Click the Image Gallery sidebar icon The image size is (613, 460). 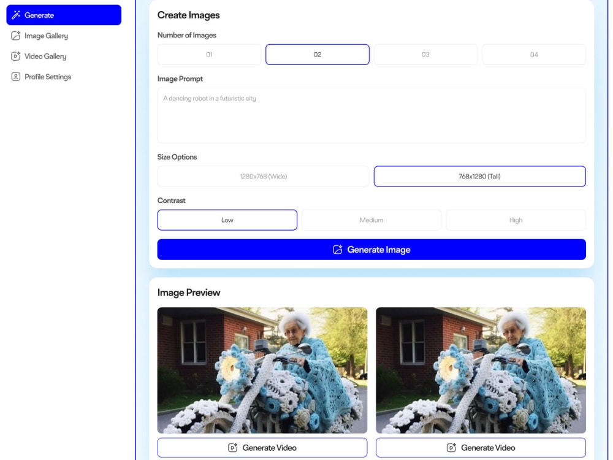(x=16, y=36)
